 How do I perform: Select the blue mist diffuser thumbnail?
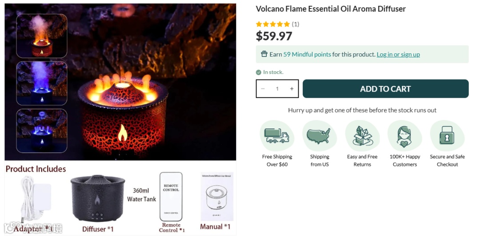(42, 83)
